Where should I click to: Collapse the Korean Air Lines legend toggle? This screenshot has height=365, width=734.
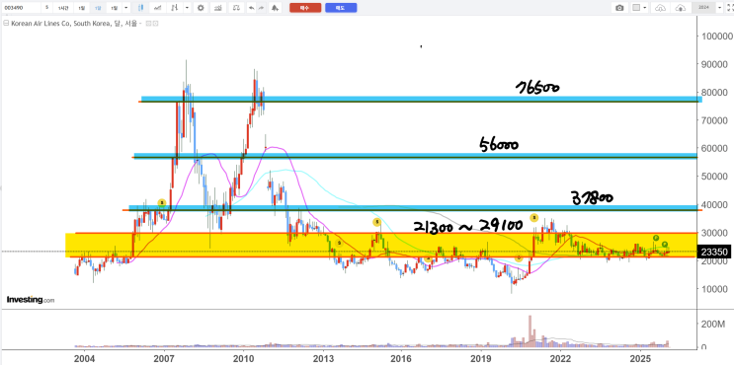click(6, 24)
